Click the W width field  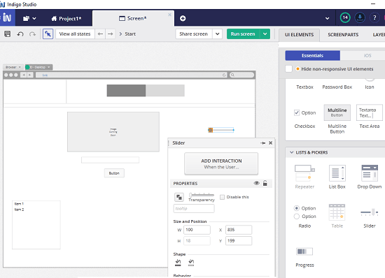click(x=197, y=230)
